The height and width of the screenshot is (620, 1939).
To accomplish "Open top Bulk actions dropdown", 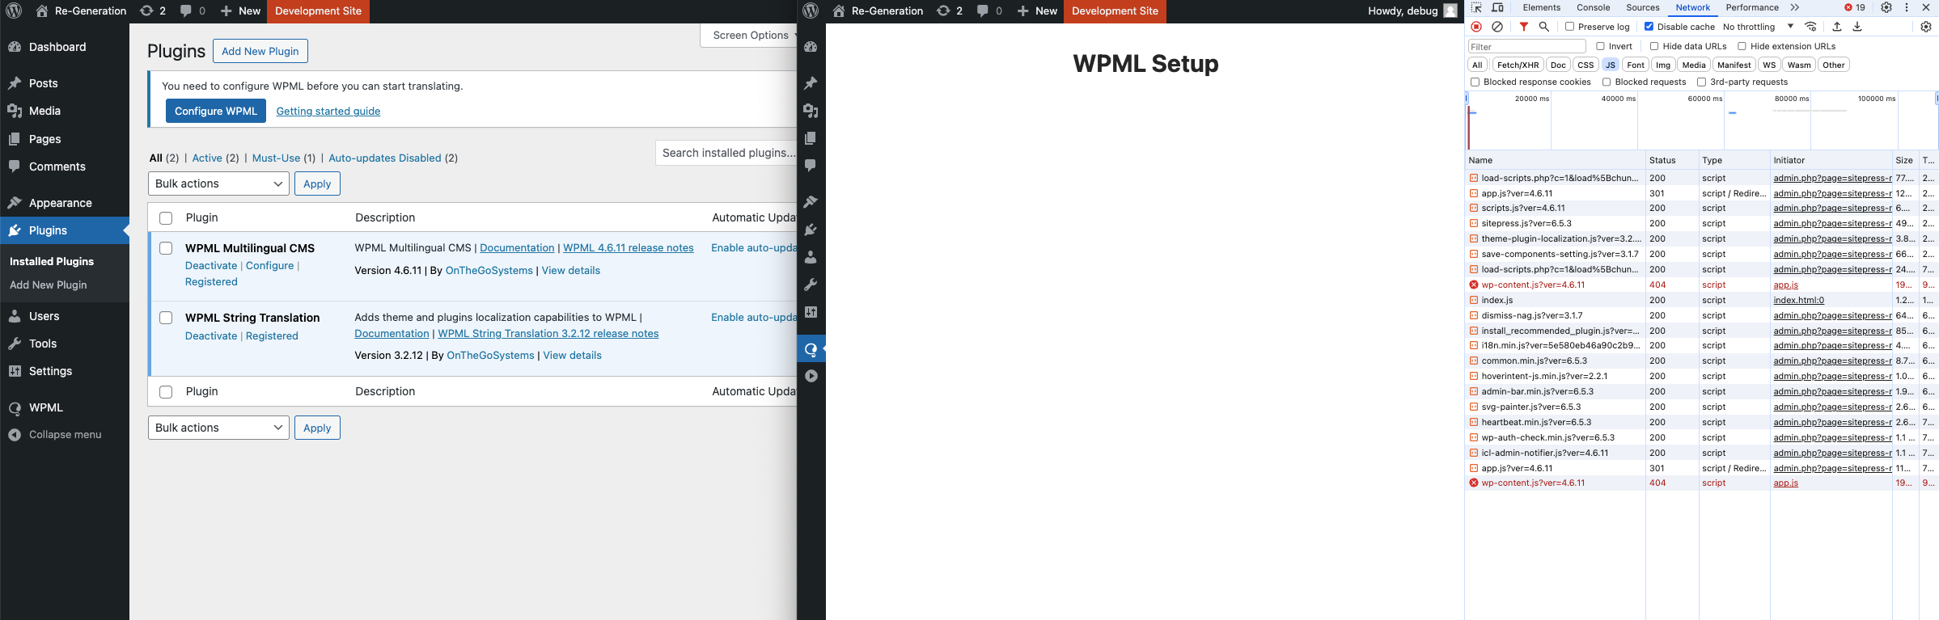I will [x=218, y=183].
